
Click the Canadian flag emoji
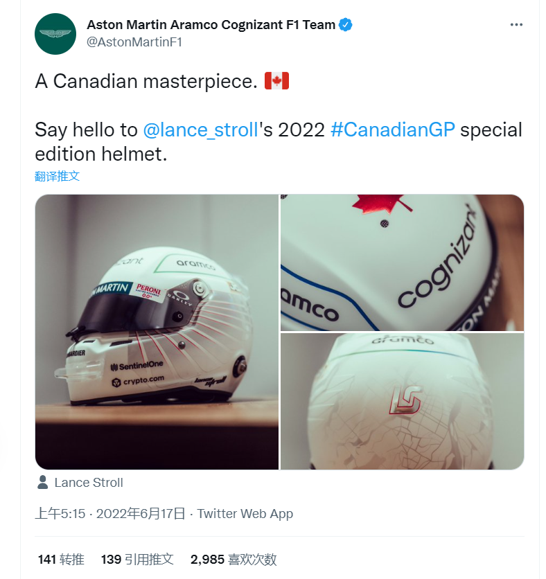point(276,81)
